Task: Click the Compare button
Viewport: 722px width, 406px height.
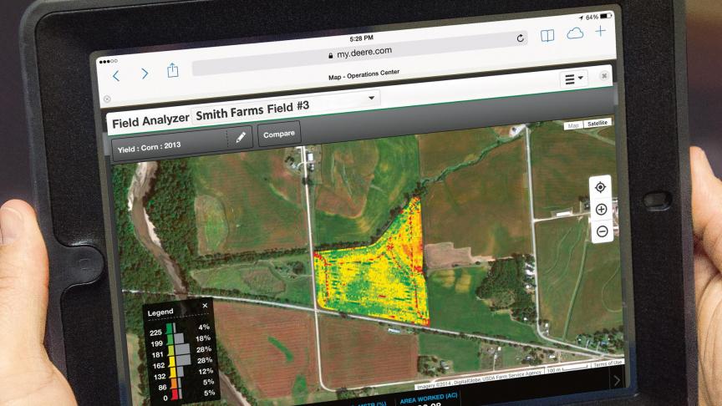Action: click(279, 134)
